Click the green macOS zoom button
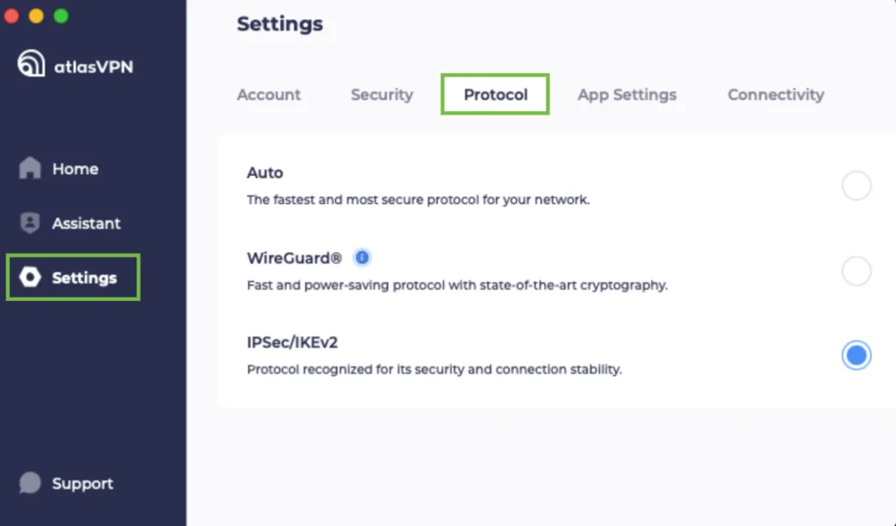 [59, 15]
